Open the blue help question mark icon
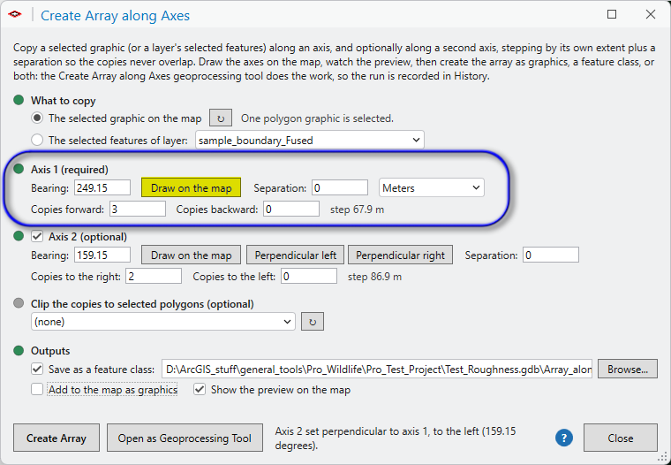This screenshot has height=465, width=671. click(x=564, y=438)
